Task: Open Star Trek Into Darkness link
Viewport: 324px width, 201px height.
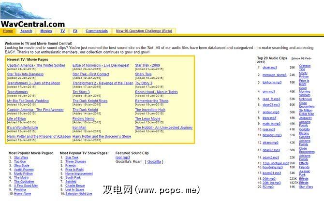Action: (x=25, y=74)
